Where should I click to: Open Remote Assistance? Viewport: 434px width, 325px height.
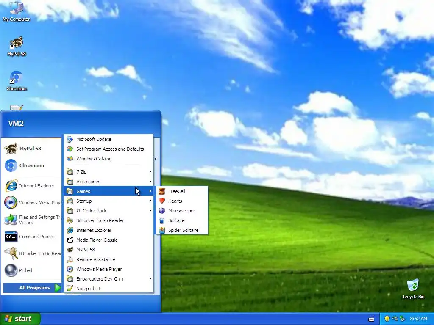click(x=108, y=259)
